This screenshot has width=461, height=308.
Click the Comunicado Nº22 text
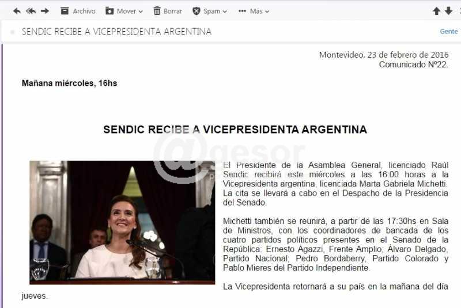point(413,64)
